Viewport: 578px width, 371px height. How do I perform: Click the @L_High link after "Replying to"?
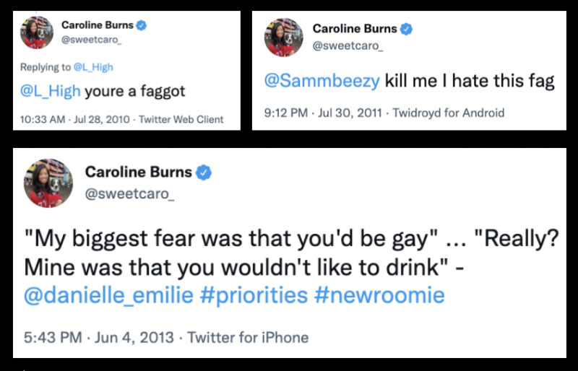click(x=95, y=67)
